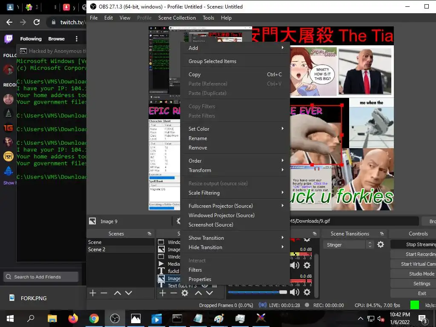This screenshot has width=436, height=327.
Task: Float the Audio Mixer dock using its pop-out icon
Action: point(315,234)
